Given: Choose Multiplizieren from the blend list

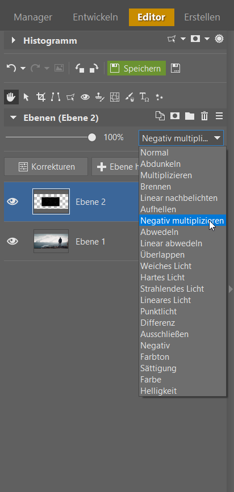Looking at the screenshot, I should click(166, 175).
